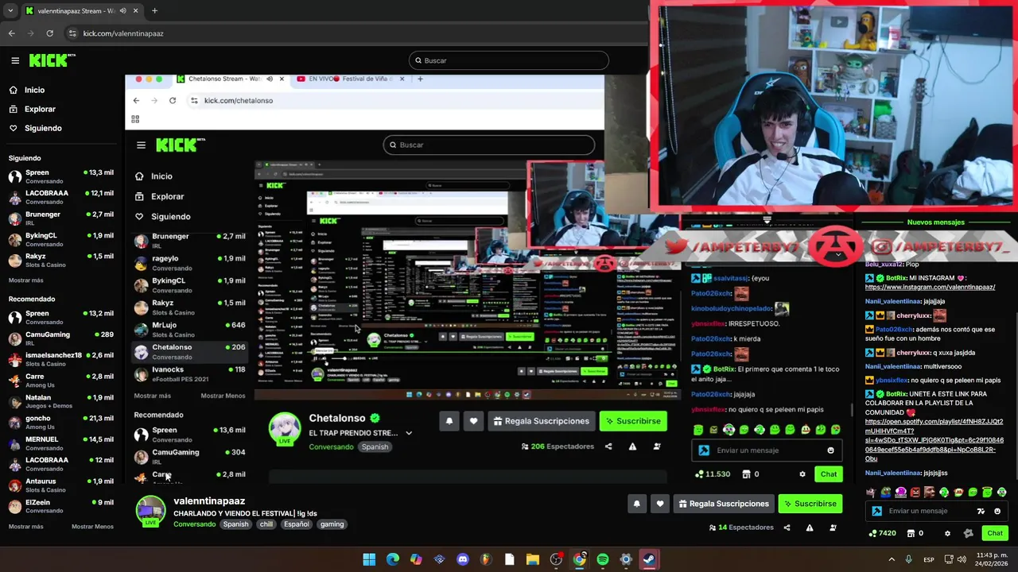Insert the purple emote from quick emotes row
This screenshot has height=572, width=1018.
900,493
